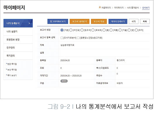The image size is (154, 114).
Task: Choose the [우치] background radio button
Action: (136, 30)
